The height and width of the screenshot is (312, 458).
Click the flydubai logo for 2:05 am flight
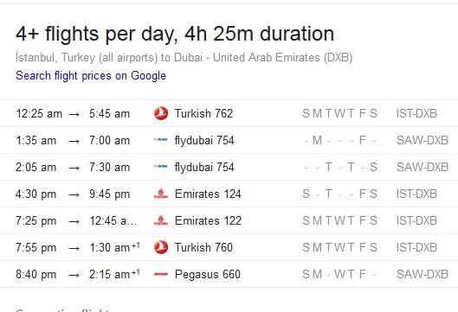tap(161, 167)
